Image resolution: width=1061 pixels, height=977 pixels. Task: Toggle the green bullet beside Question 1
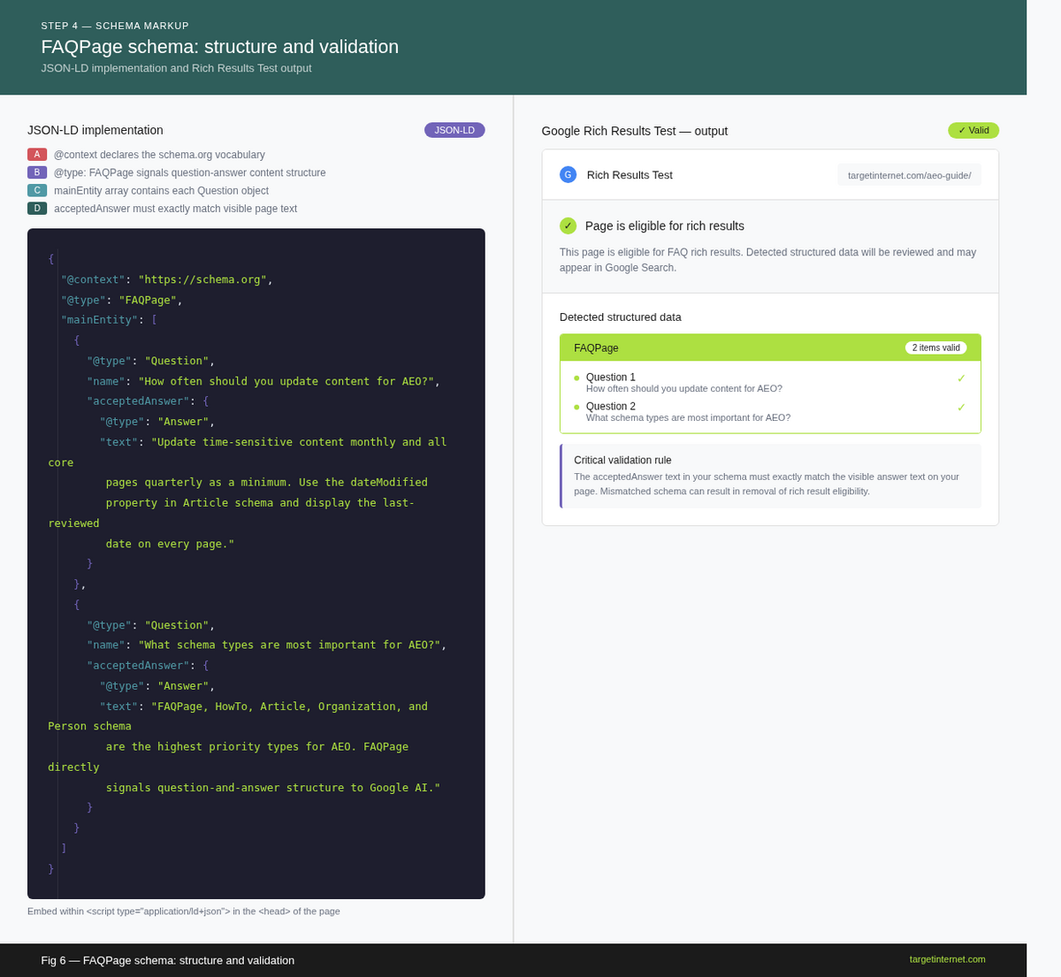[576, 377]
